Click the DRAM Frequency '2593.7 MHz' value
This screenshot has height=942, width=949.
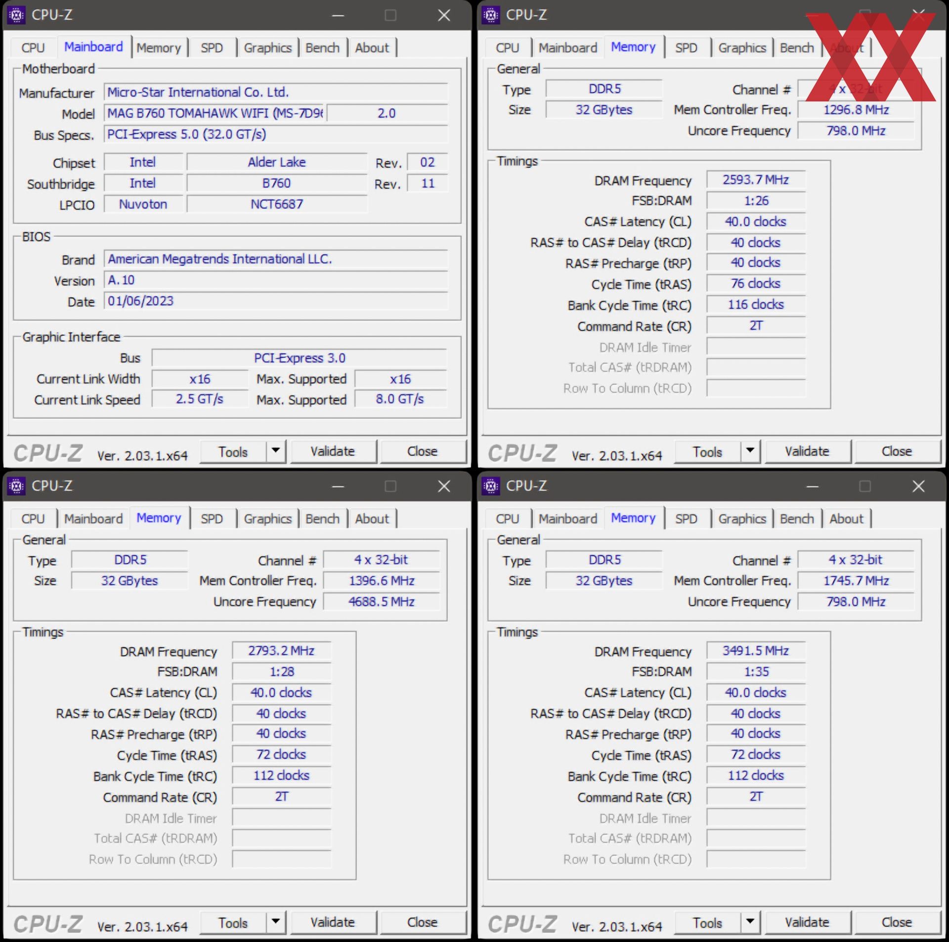click(x=756, y=180)
